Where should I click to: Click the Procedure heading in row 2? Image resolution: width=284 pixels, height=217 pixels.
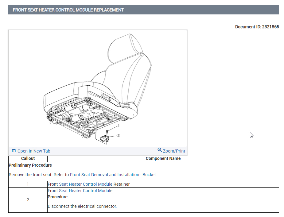[58, 197]
